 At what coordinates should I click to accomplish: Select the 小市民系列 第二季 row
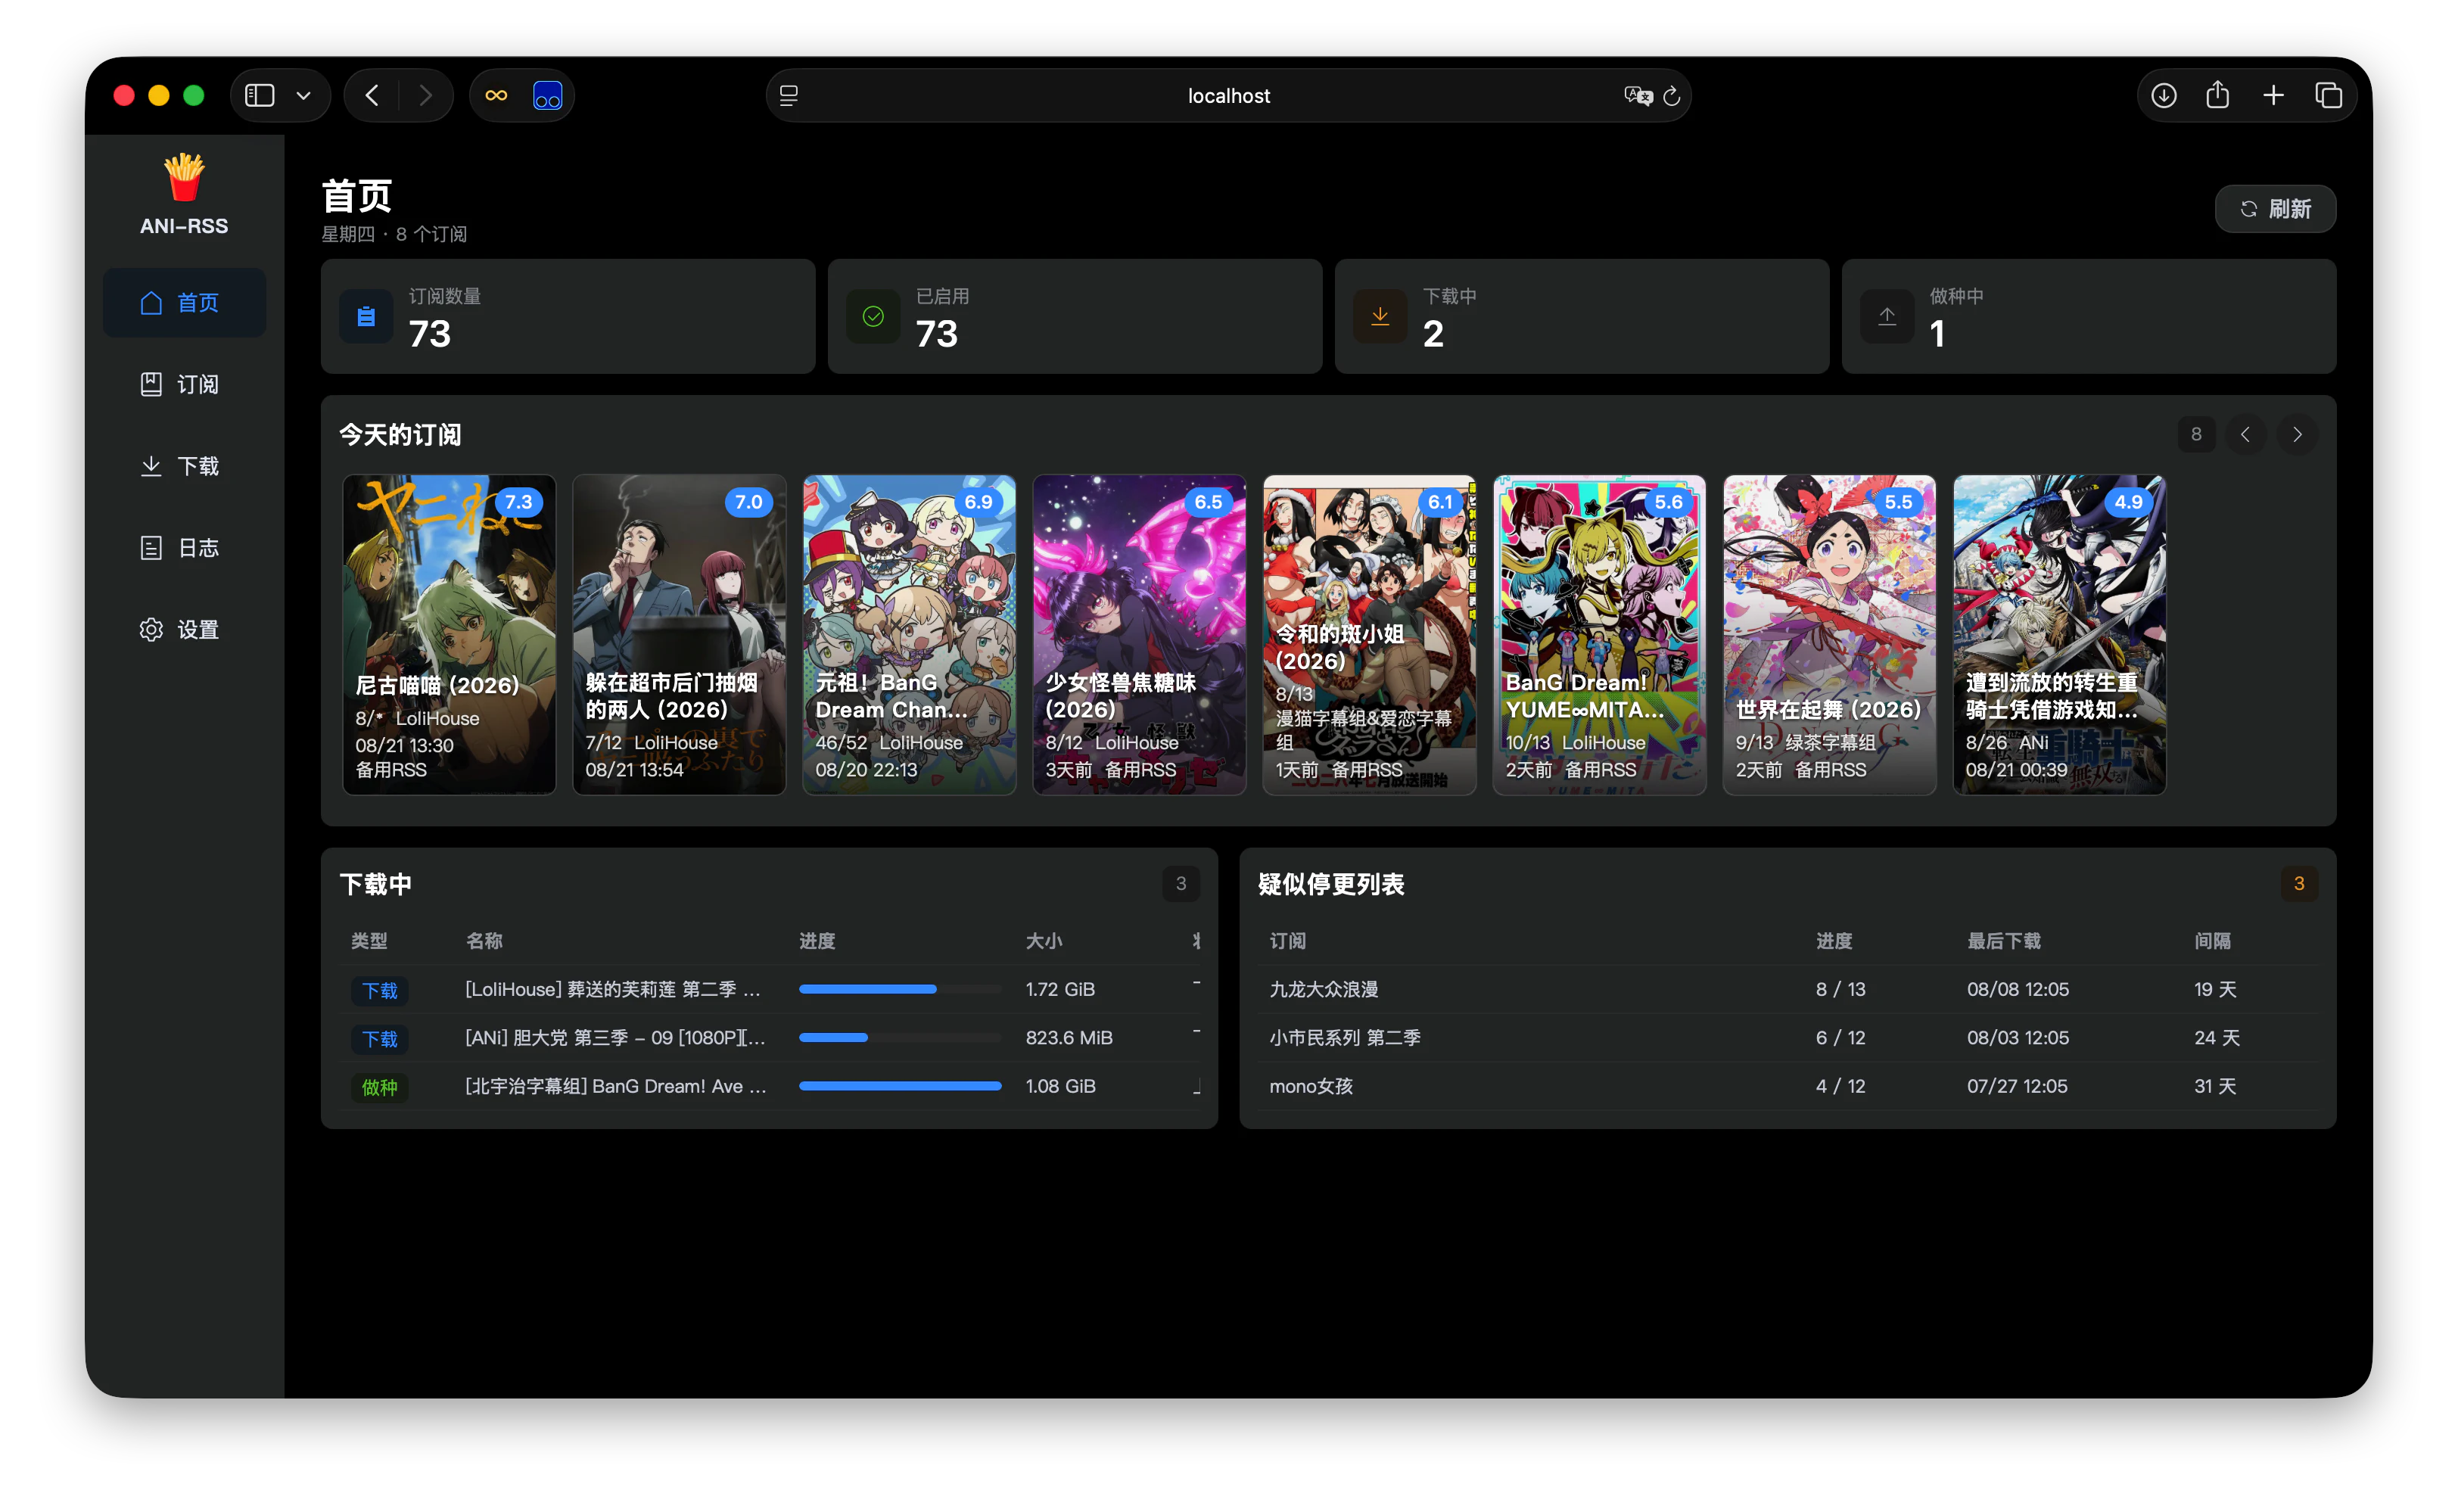tap(1787, 1038)
